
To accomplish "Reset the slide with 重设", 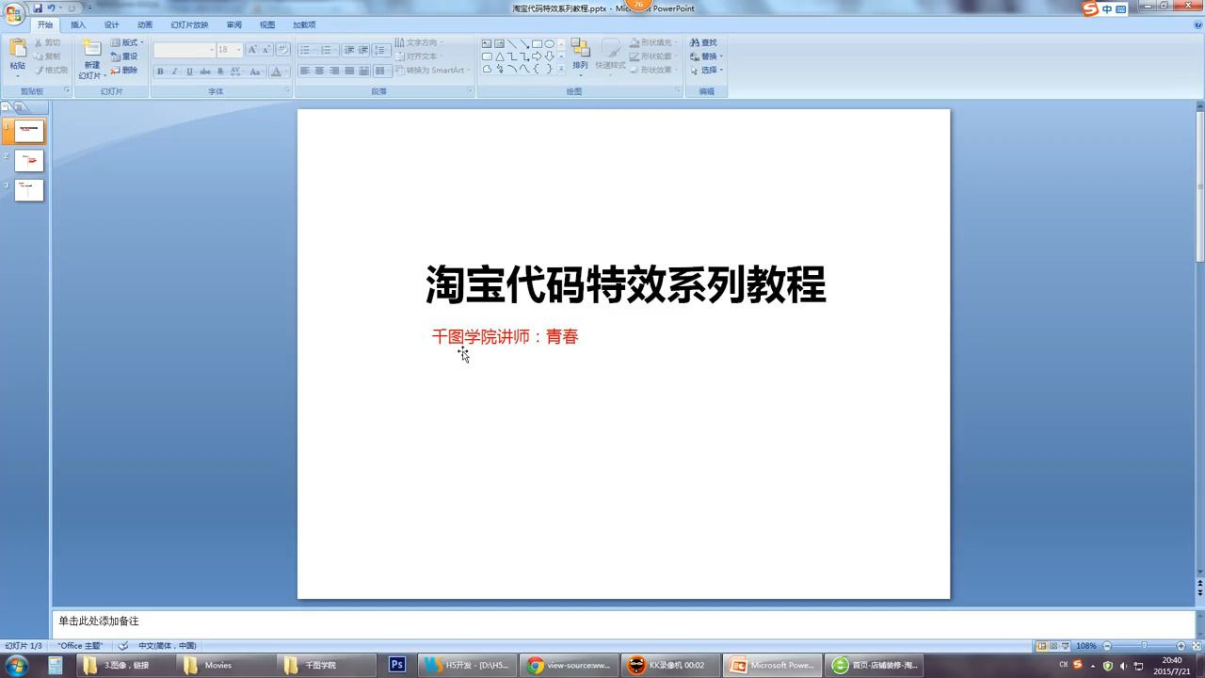I will click(x=124, y=56).
